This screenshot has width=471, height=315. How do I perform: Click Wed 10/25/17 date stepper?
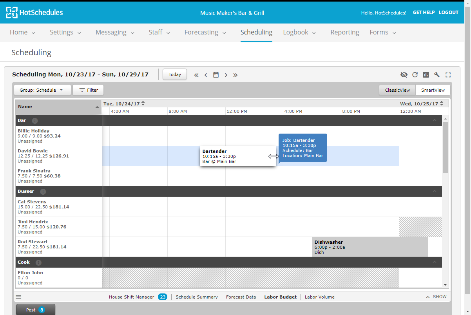coord(442,103)
